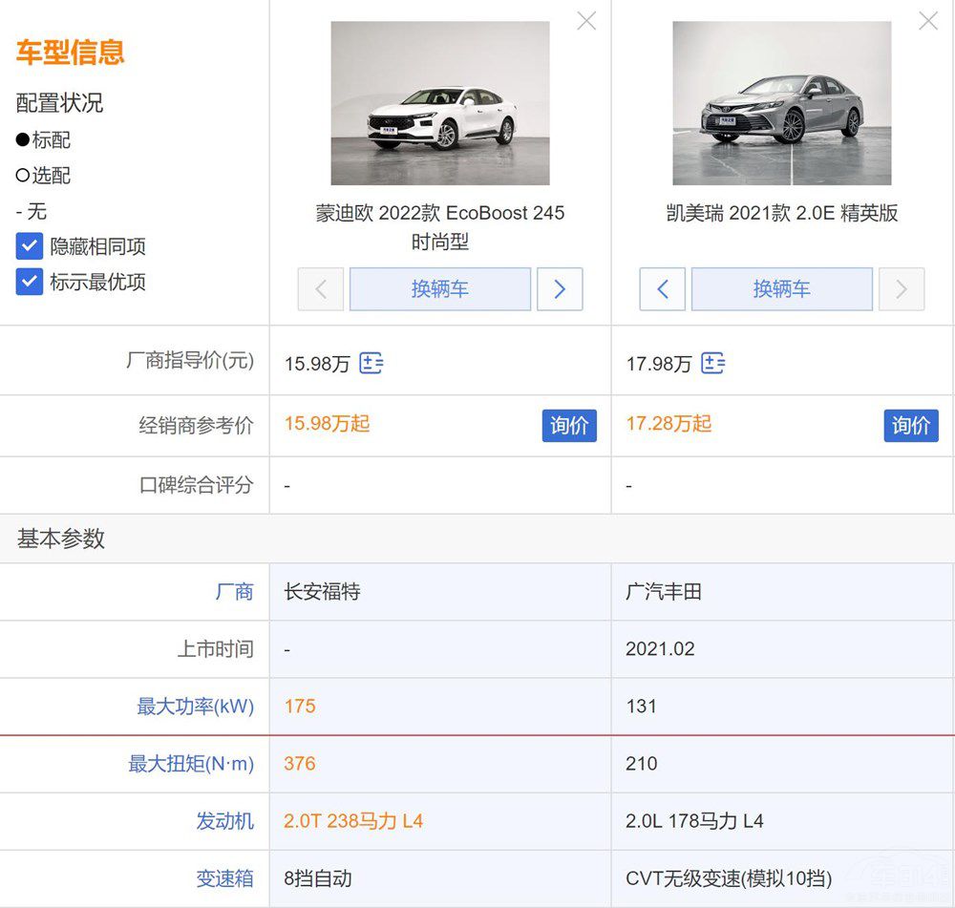Uncheck the 隐藏相同项 checkbox
This screenshot has width=955, height=908.
point(30,246)
